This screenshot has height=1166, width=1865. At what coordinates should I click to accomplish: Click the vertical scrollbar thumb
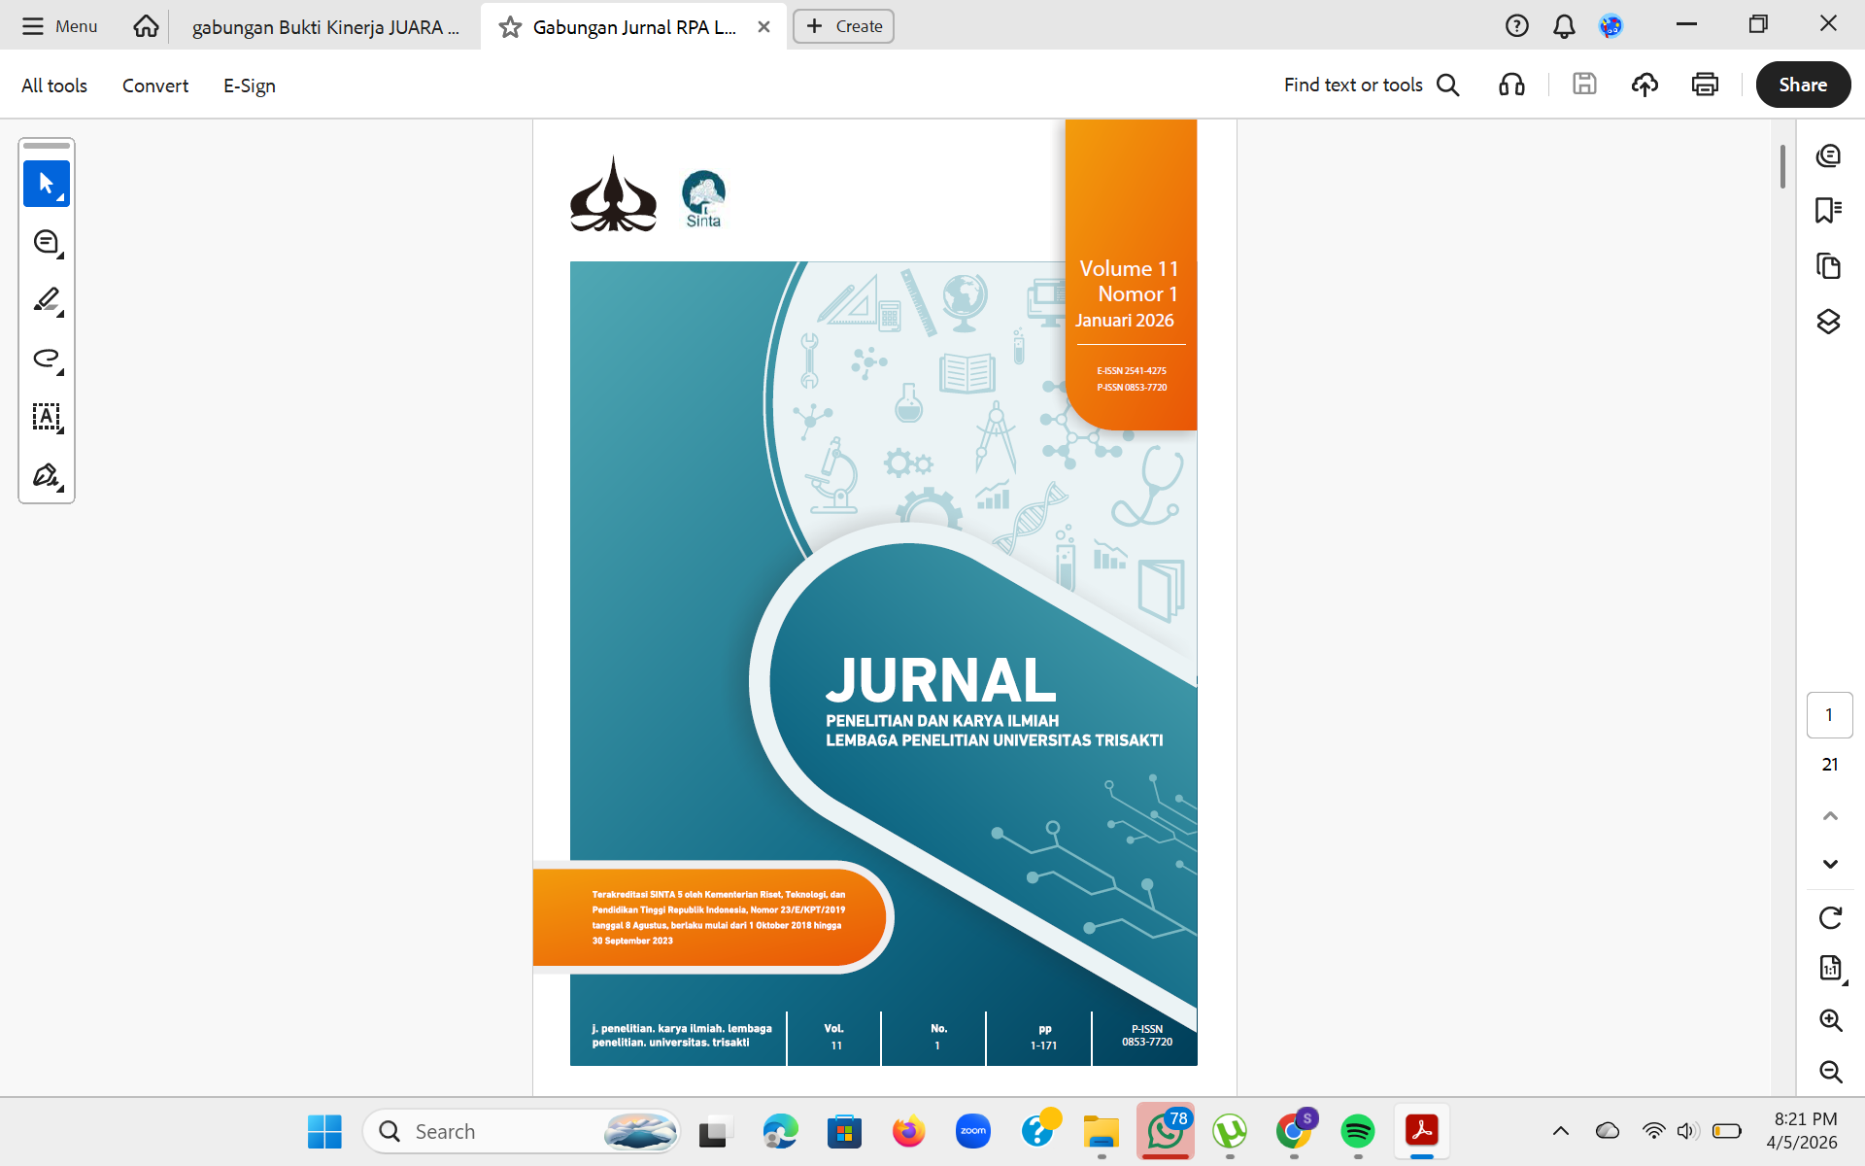[x=1782, y=166]
